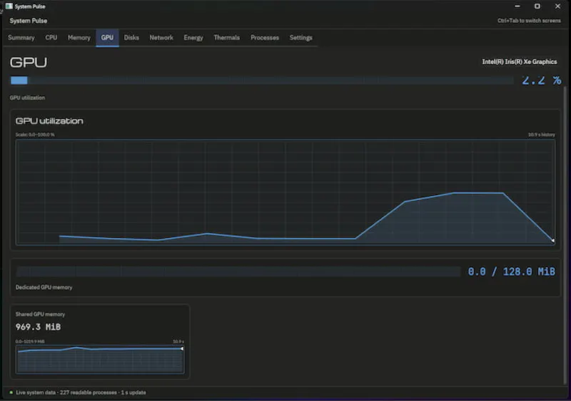Click the small GPU utilization caption under bar
Viewport: 571px width, 401px height.
[27, 98]
